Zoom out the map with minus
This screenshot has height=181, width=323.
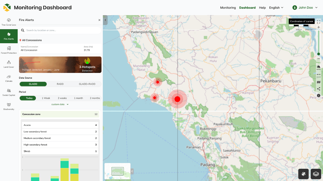tap(319, 59)
